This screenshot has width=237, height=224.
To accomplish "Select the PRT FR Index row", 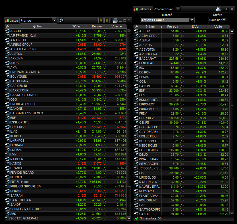I will point(65,182).
